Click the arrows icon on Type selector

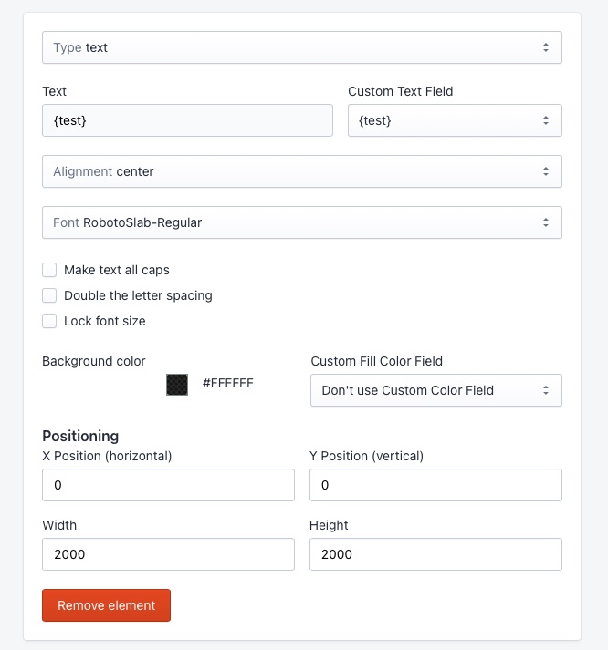point(545,47)
